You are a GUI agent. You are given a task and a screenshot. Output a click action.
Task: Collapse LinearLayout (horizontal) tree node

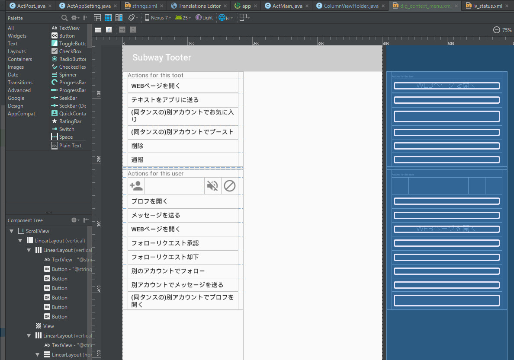pyautogui.click(x=37, y=355)
